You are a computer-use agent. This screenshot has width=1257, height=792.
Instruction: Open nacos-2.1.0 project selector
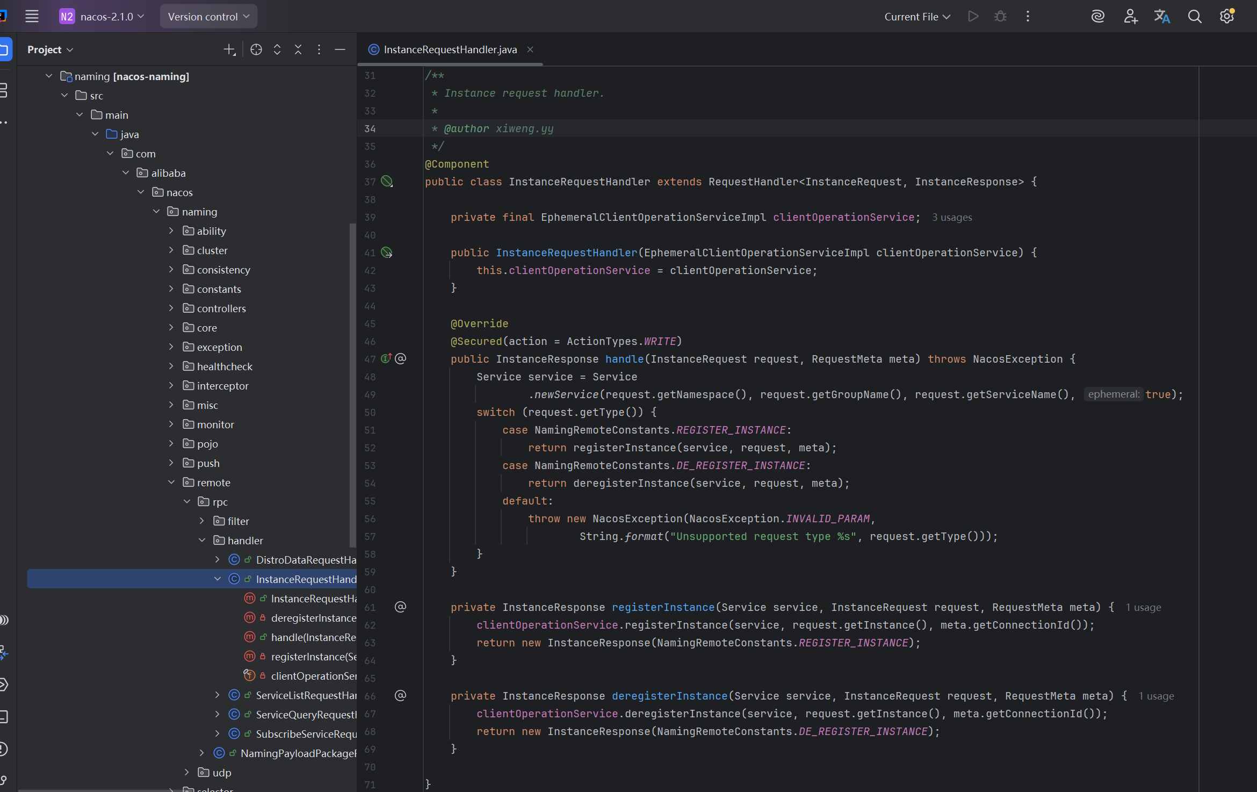pos(102,17)
